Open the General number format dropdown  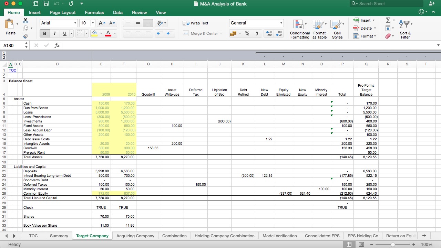282,23
